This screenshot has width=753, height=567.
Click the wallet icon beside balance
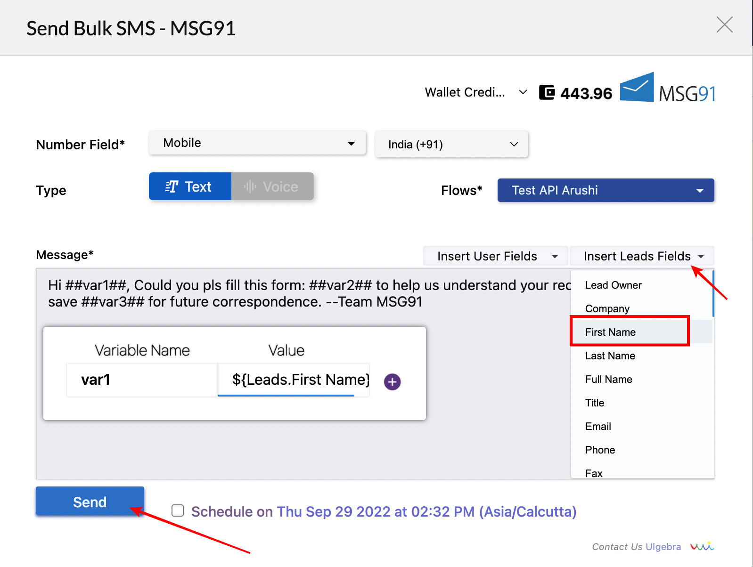coord(547,92)
